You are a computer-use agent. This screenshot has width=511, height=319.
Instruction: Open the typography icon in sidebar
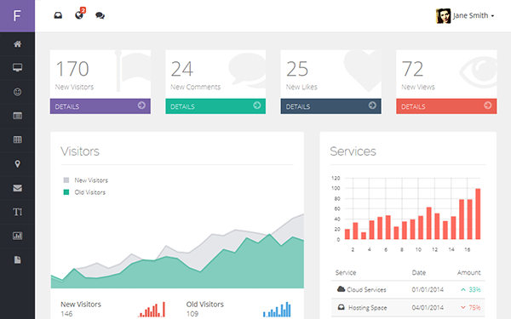pyautogui.click(x=17, y=212)
